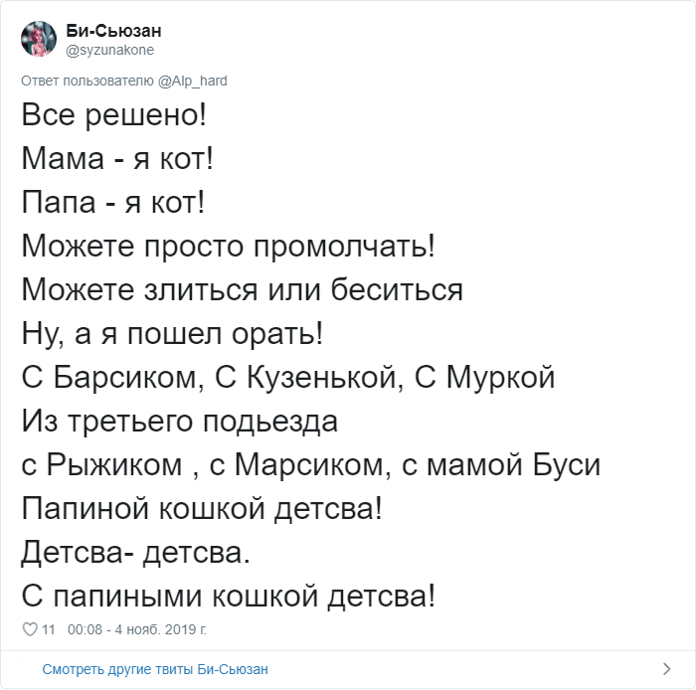Click Смотреть другие твиты Би-Сьюзан link

pos(155,669)
